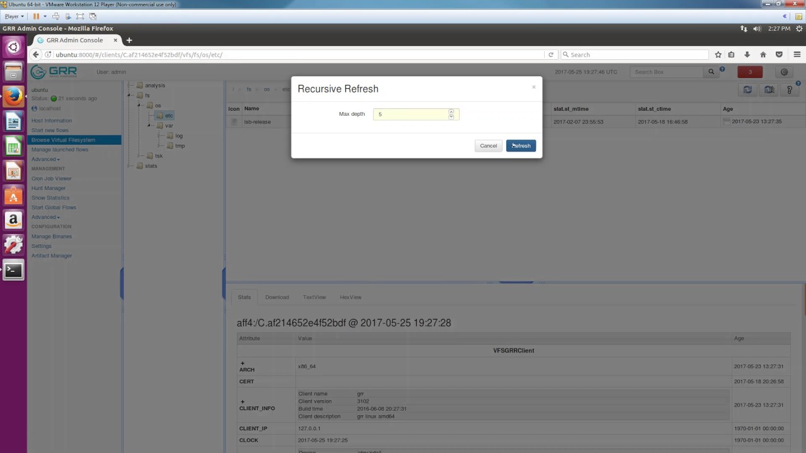This screenshot has height=453, width=806.
Task: Switch to the Download tab
Action: tap(277, 297)
